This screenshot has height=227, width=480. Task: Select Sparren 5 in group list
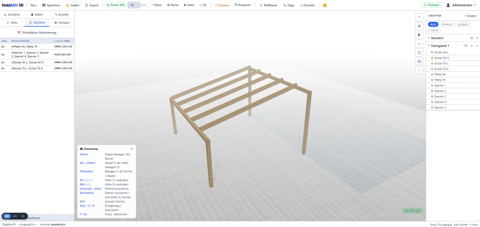pyautogui.click(x=453, y=107)
